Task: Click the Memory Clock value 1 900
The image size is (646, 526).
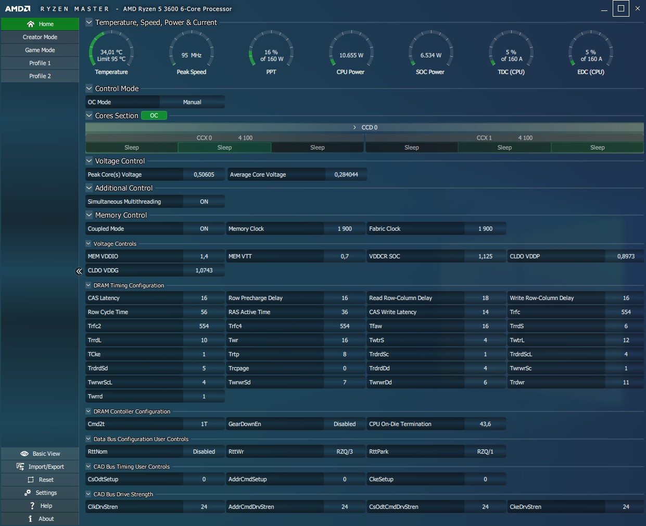Action: [x=345, y=229]
